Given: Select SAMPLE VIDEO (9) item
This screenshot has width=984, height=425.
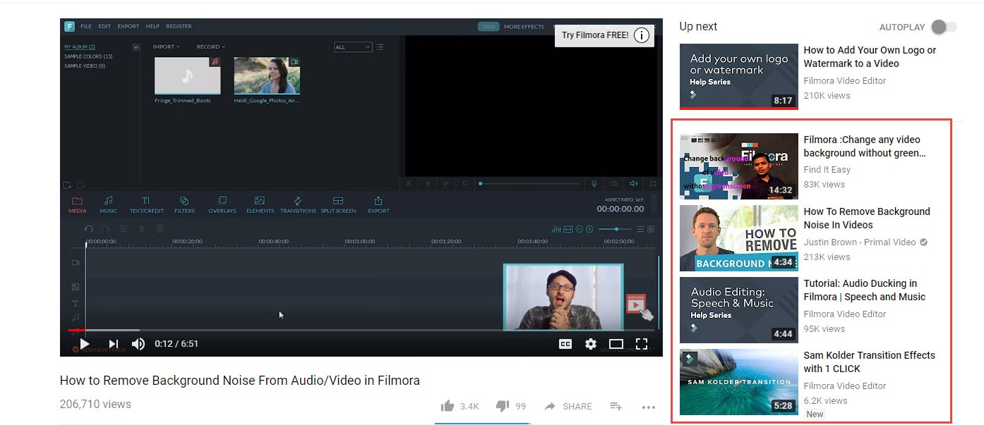Looking at the screenshot, I should click(x=85, y=66).
